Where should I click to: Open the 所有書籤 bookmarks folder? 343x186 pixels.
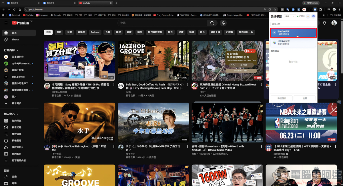[x=335, y=15]
